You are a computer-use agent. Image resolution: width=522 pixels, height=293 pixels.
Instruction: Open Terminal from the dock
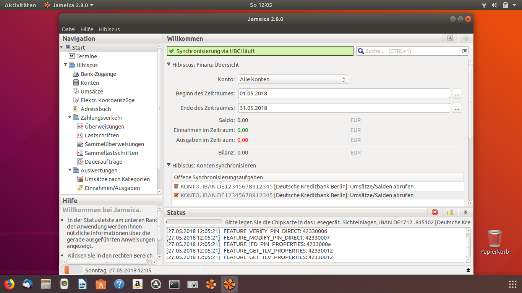[x=174, y=284]
